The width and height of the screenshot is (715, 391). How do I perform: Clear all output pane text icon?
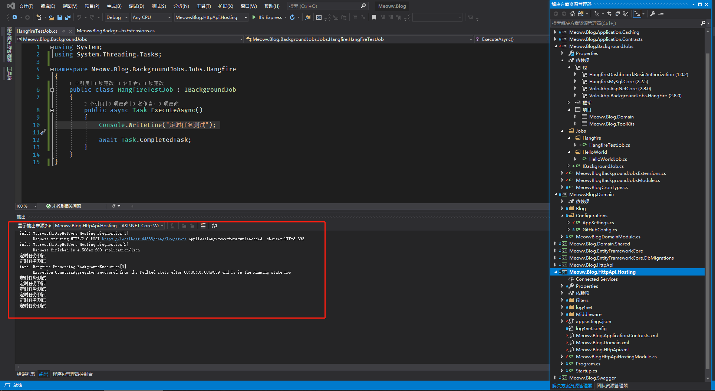pos(203,226)
